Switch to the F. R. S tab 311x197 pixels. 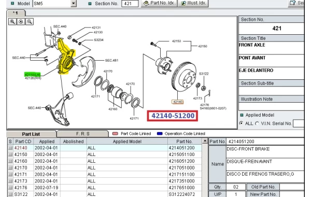tap(83, 134)
